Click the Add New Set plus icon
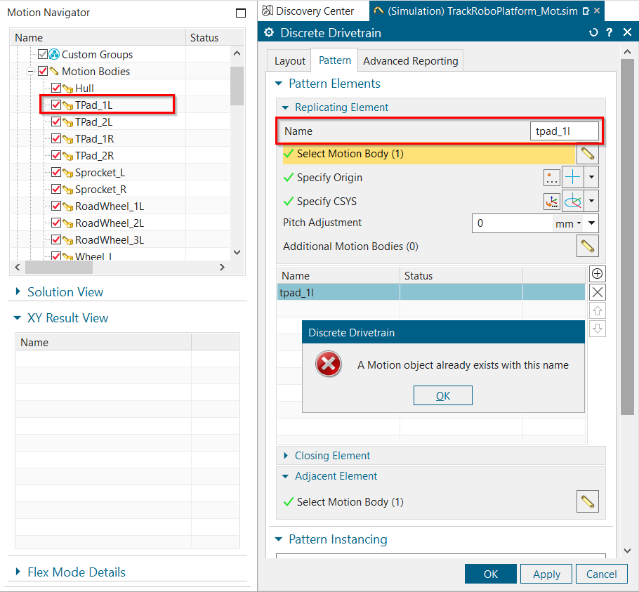This screenshot has height=592, width=639. point(597,274)
